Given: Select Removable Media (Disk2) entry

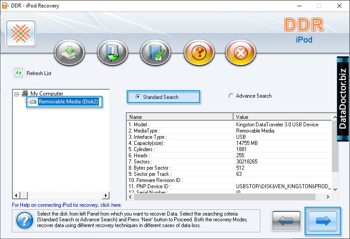Looking at the screenshot, I should (68, 102).
